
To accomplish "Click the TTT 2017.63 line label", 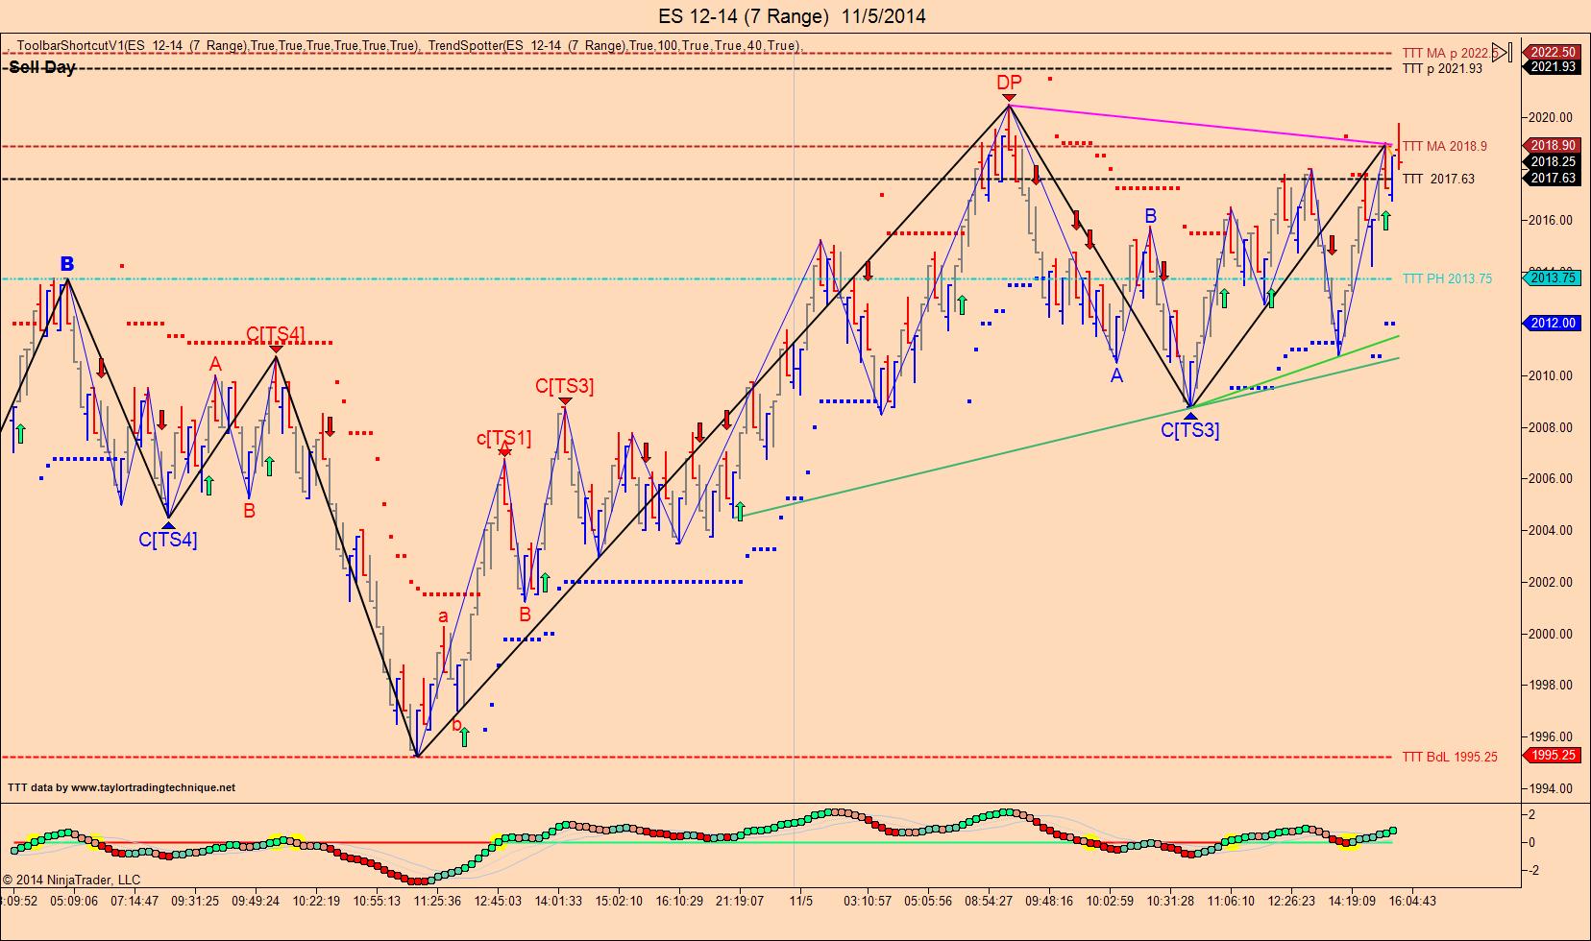I will coord(1438,179).
